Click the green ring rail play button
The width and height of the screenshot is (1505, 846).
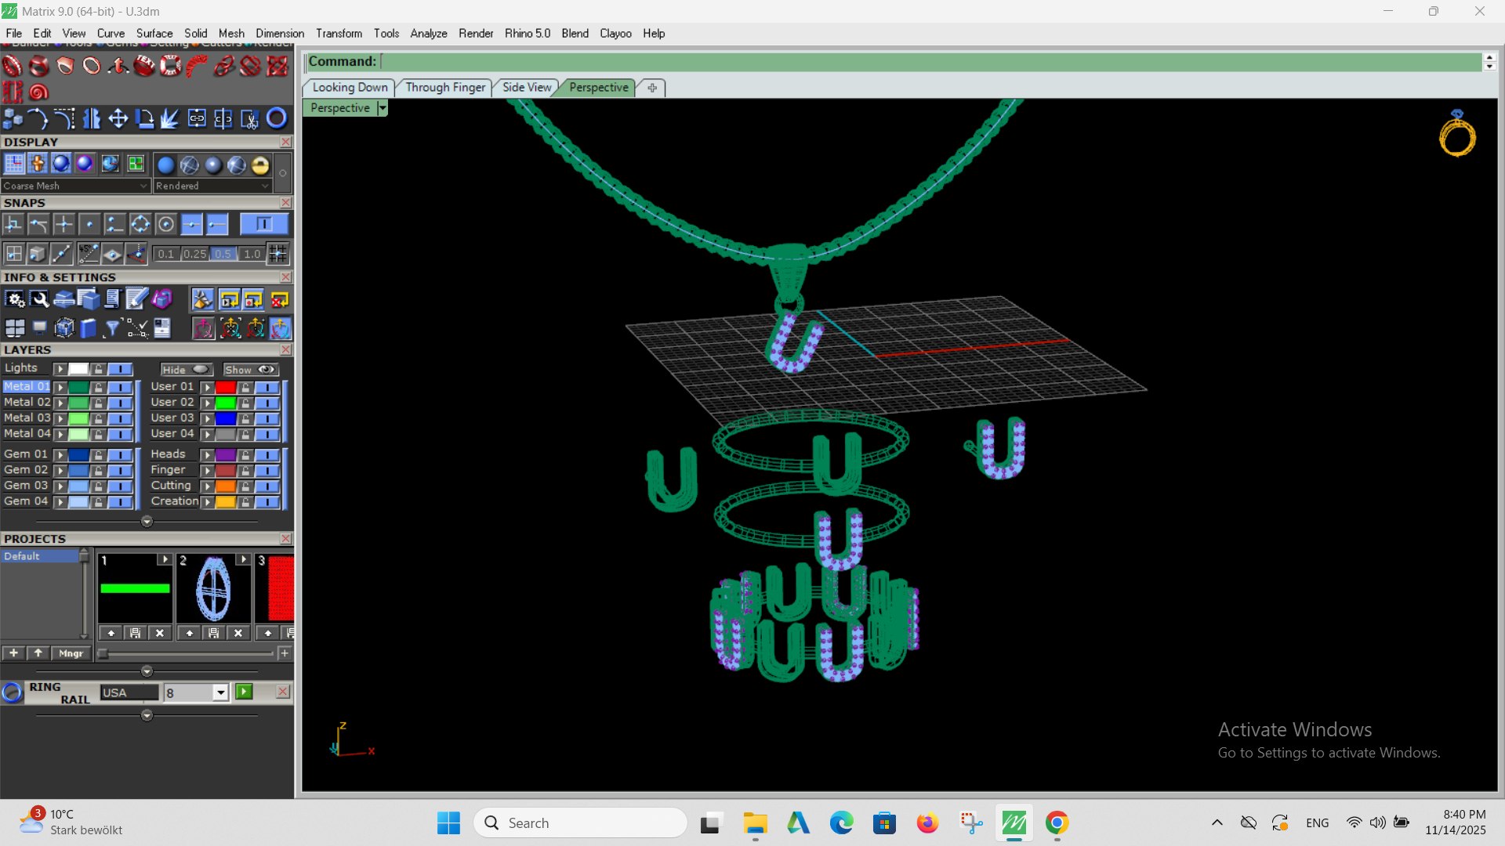pos(244,692)
